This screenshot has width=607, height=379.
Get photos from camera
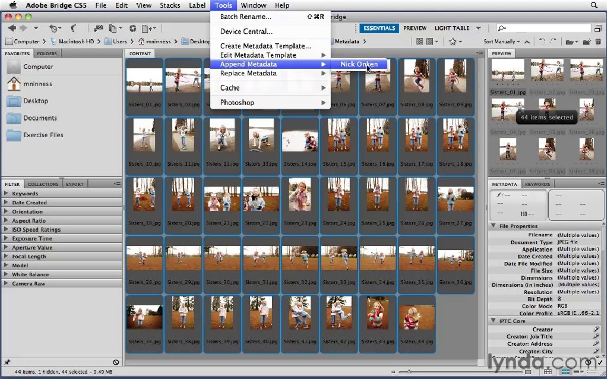[99, 28]
